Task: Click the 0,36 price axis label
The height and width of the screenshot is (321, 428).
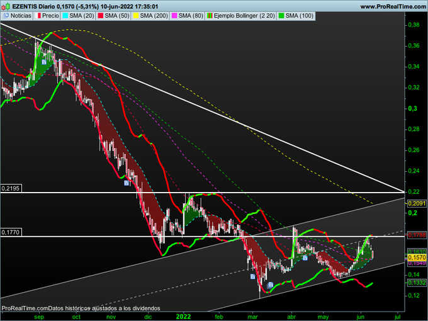Action: (x=414, y=45)
